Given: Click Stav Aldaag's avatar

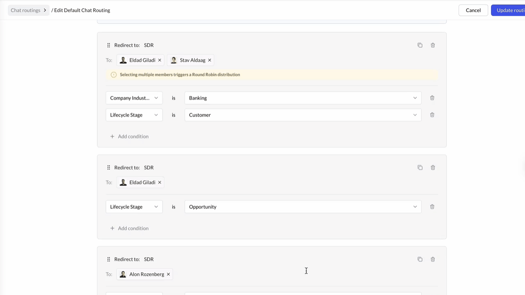Looking at the screenshot, I should click(x=173, y=60).
